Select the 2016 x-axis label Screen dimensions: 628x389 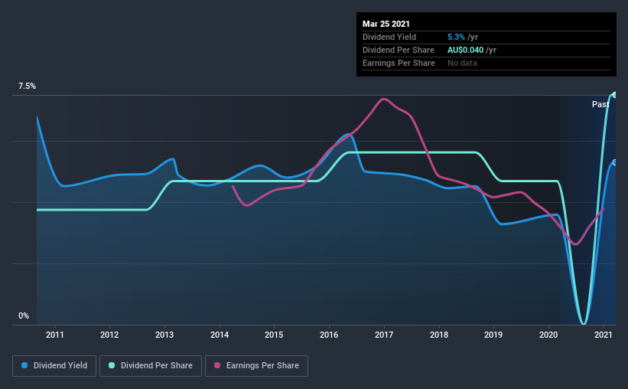click(329, 335)
